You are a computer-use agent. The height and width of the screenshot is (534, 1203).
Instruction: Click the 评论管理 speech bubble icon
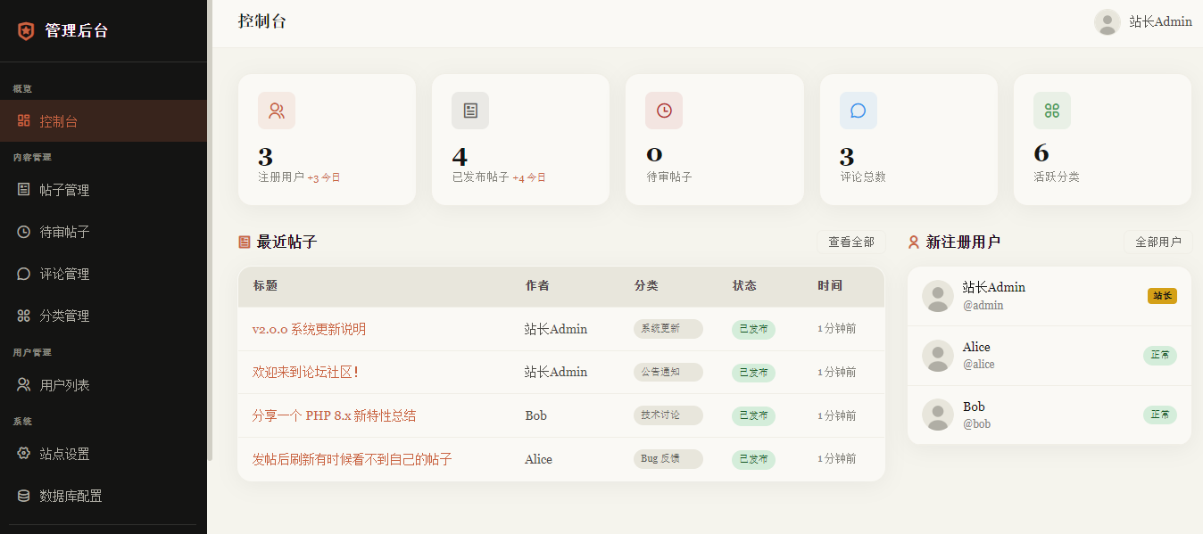pos(24,273)
